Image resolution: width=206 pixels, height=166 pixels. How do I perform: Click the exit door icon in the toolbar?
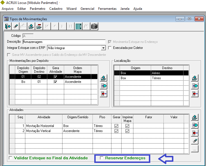coord(8,26)
